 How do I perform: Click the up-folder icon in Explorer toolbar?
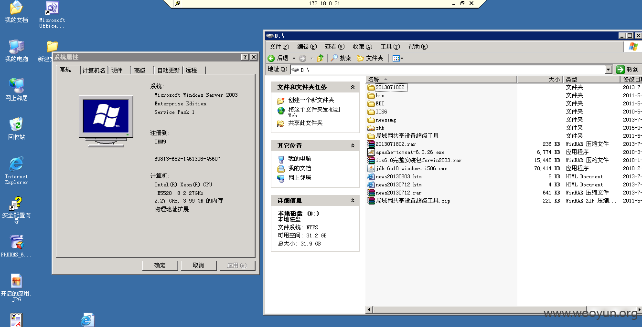click(321, 58)
